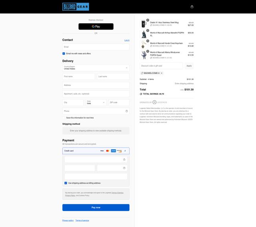The image size is (256, 227).
Task: Show the phone field help icon
Action: 126,111
